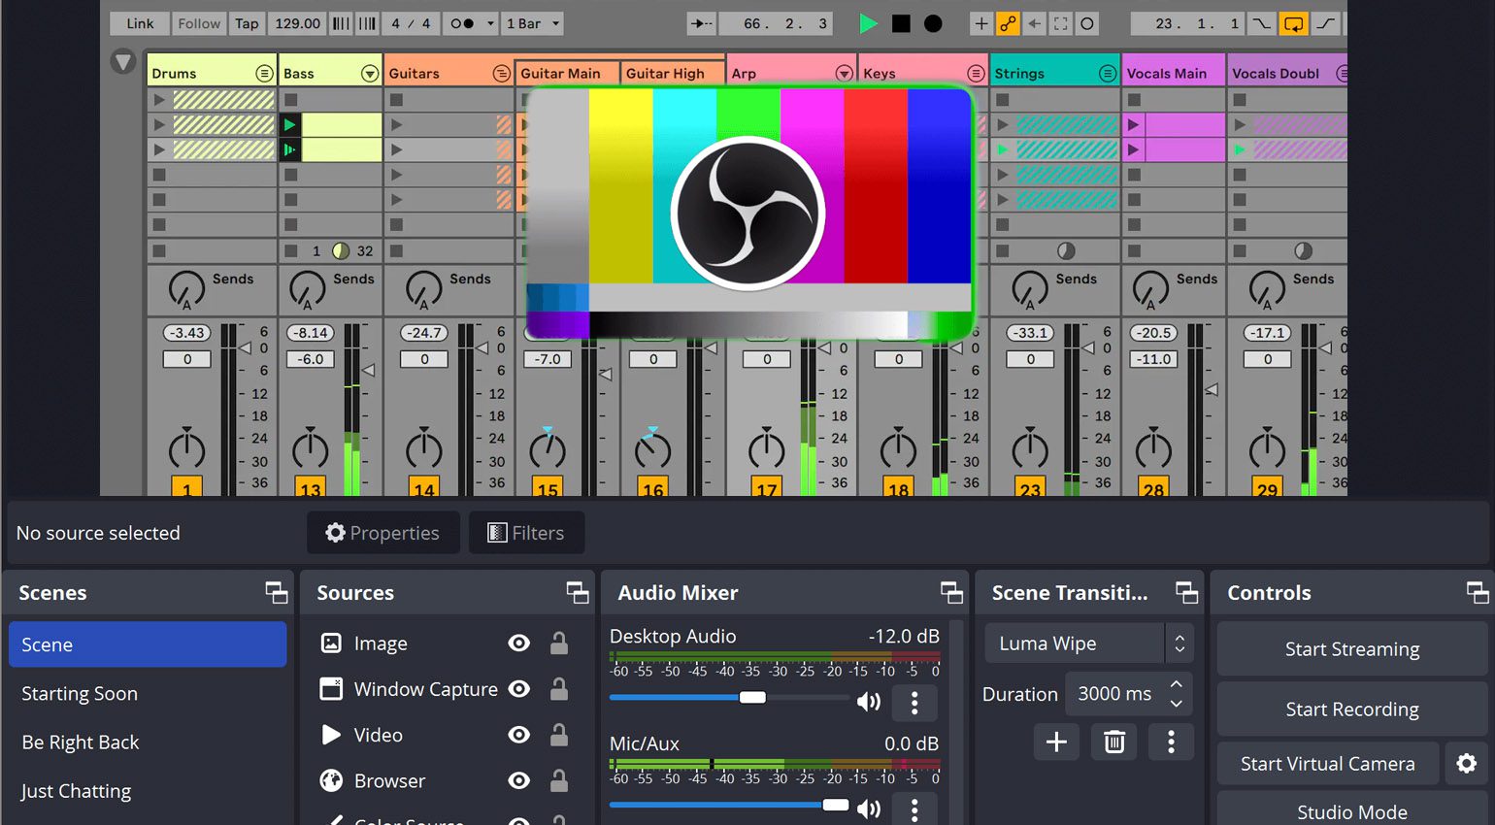Hide the Browser source
This screenshot has height=825, width=1495.
pos(519,780)
